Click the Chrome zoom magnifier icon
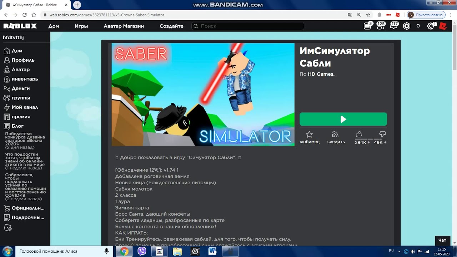 (359, 15)
